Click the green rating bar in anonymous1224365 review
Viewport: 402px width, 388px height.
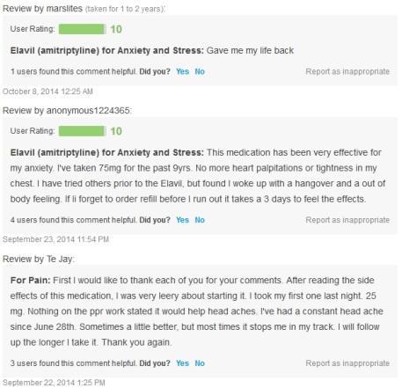[82, 131]
